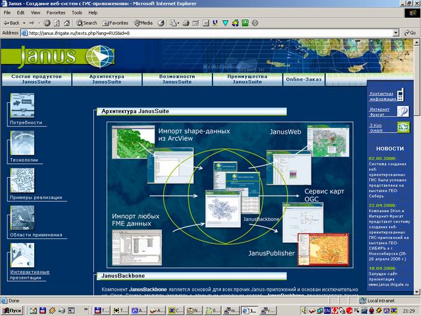This screenshot has width=421, height=316.
Task: Click the Архитектура JanusSuite diagram image
Action: pyautogui.click(x=230, y=195)
